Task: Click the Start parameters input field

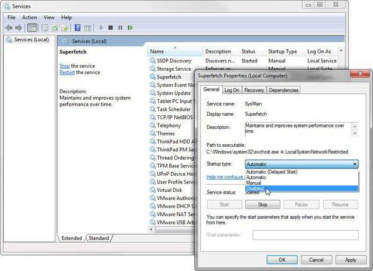Action: point(305,235)
